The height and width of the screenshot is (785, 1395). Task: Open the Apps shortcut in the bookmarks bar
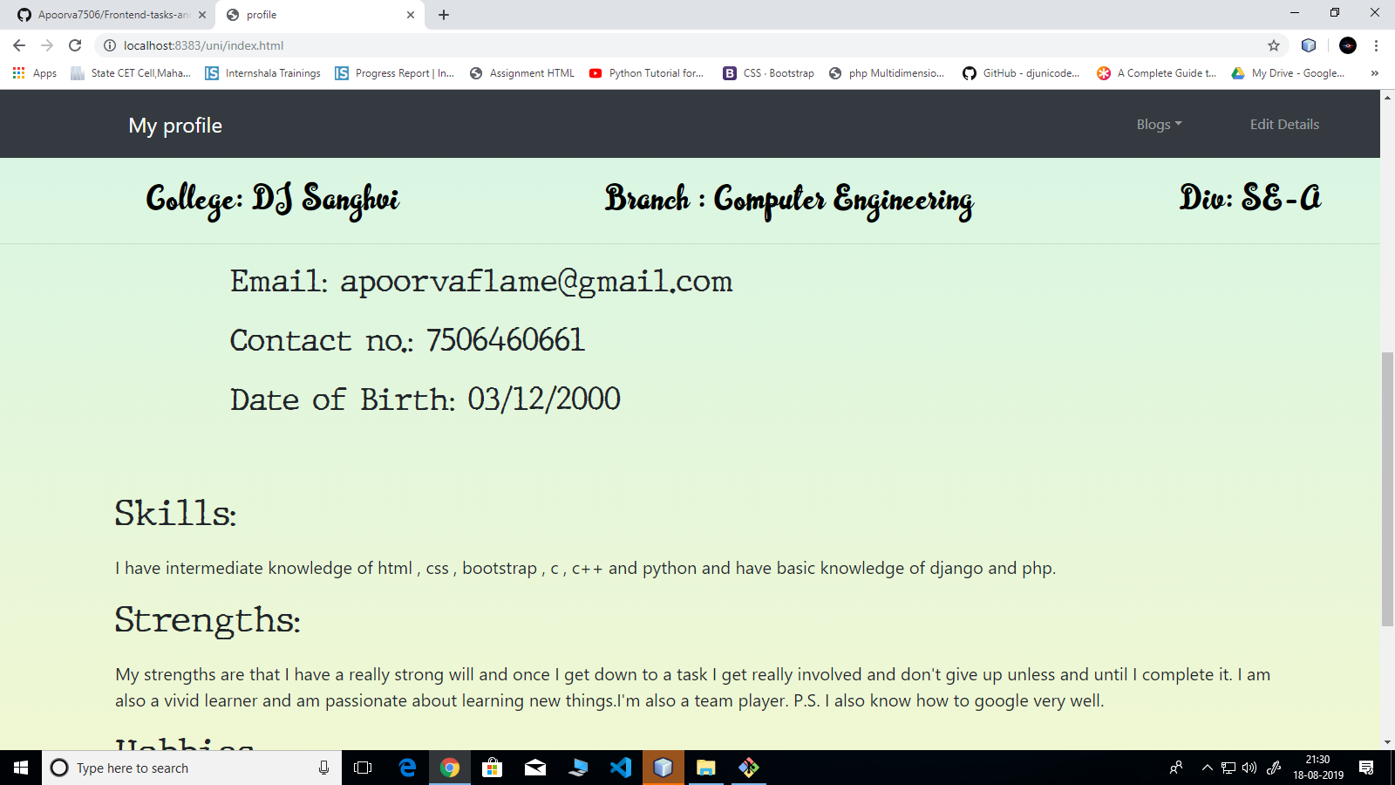pos(35,73)
